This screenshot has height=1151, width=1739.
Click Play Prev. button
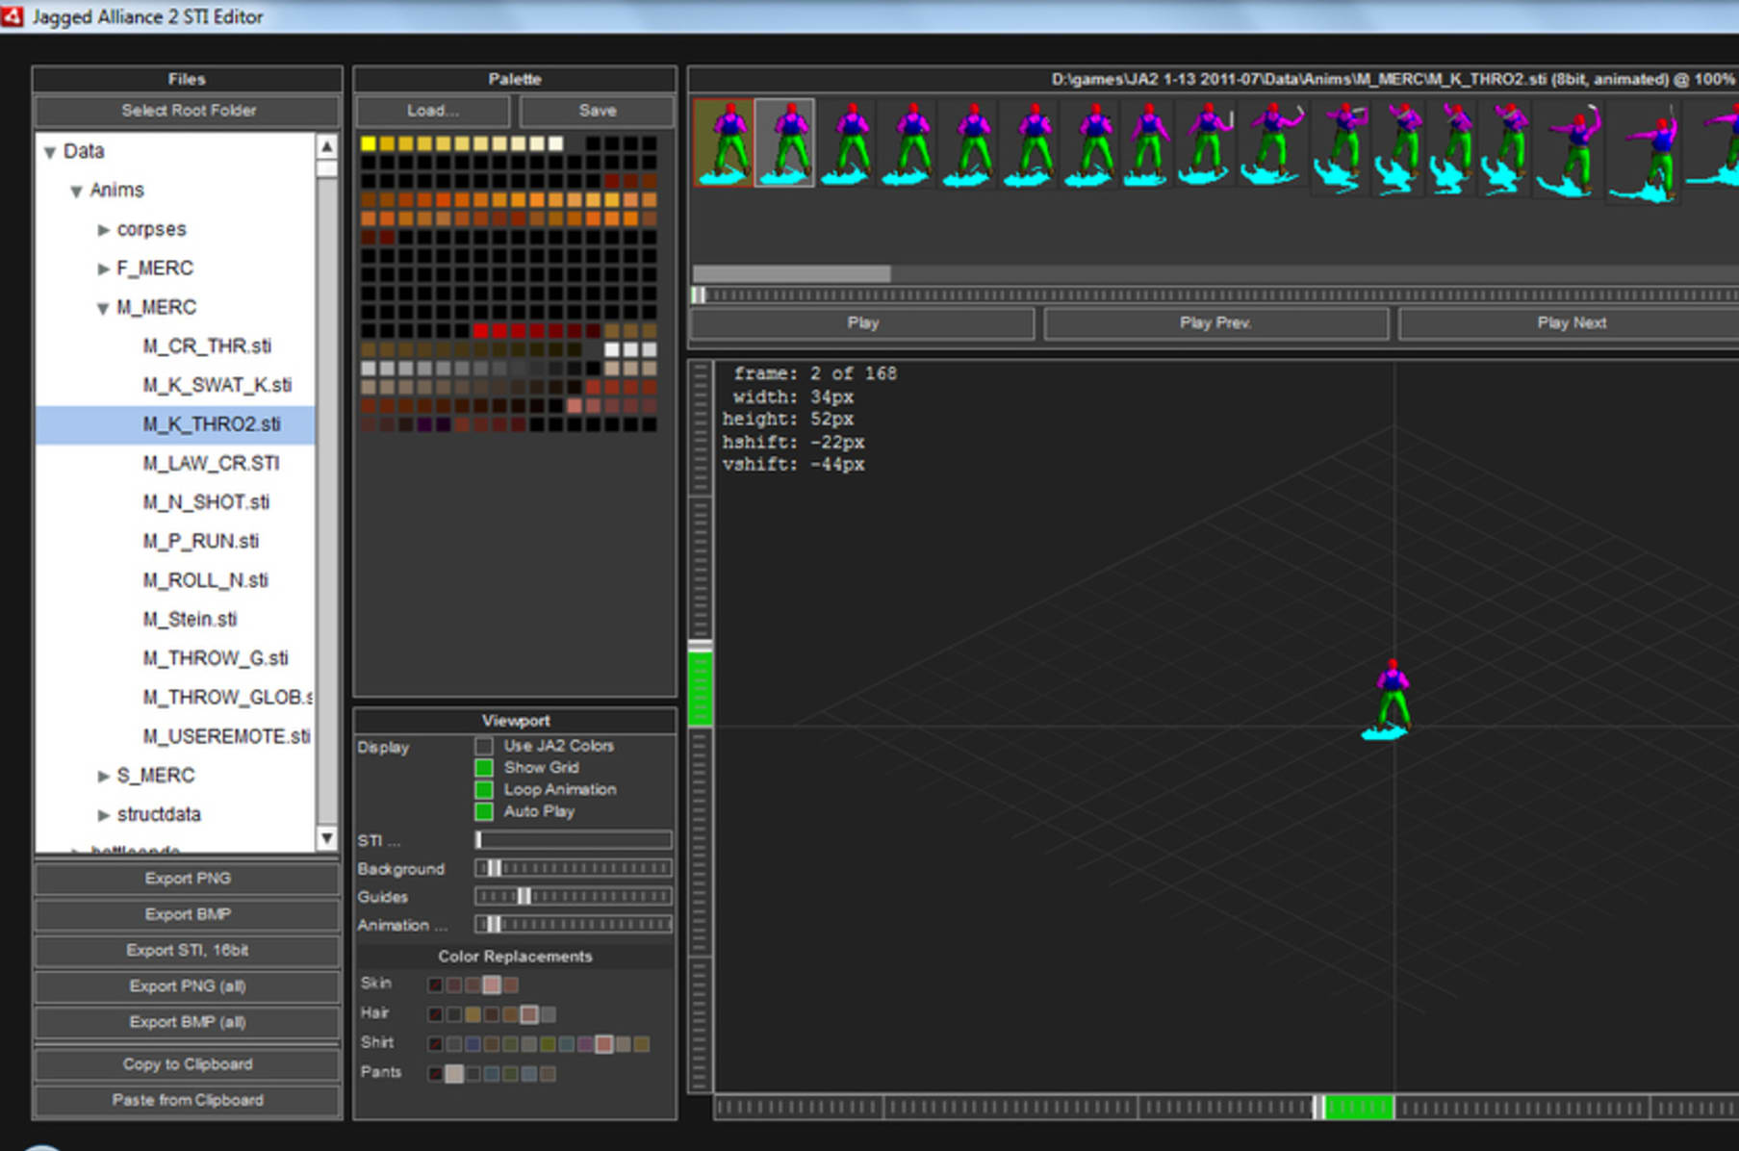[x=1215, y=323]
